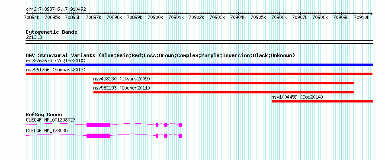Click the nsv458130 red variant bar
The height and width of the screenshot is (160, 385).
[224, 83]
